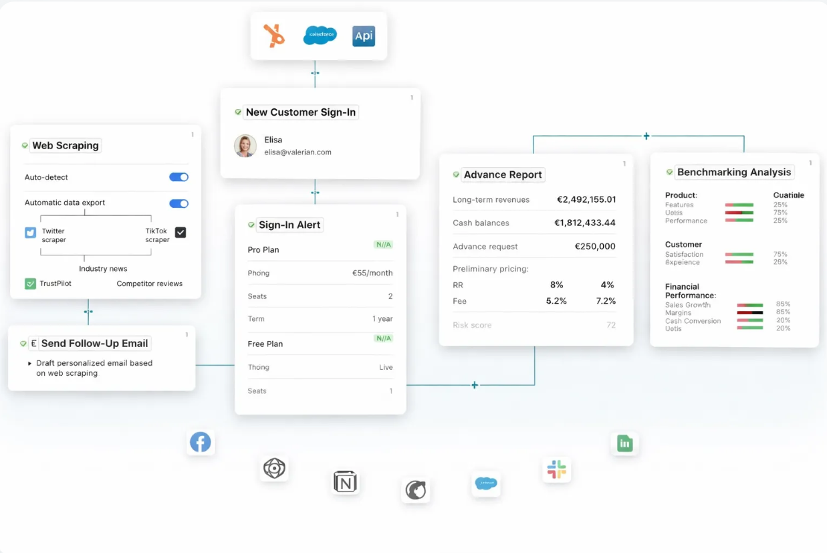Click the plus connector below Advance Report

click(475, 385)
